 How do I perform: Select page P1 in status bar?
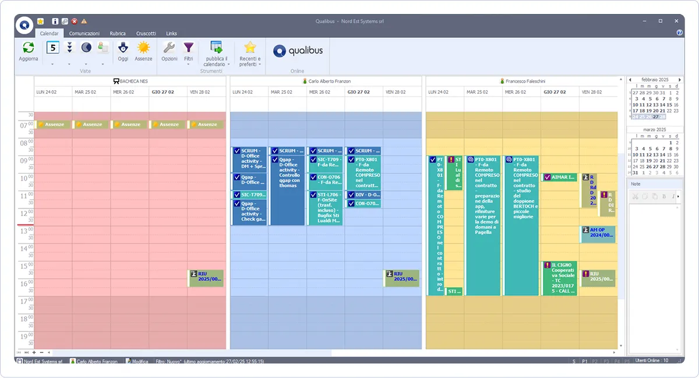coord(584,362)
